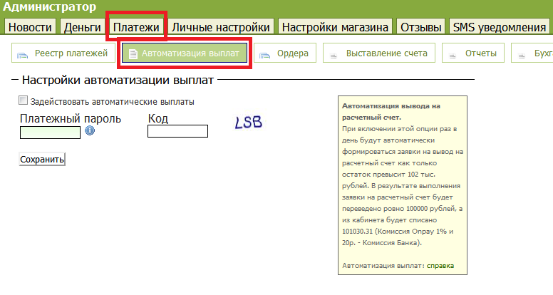Open the Новости tab
Screen dimensions: 553x295
coord(30,27)
